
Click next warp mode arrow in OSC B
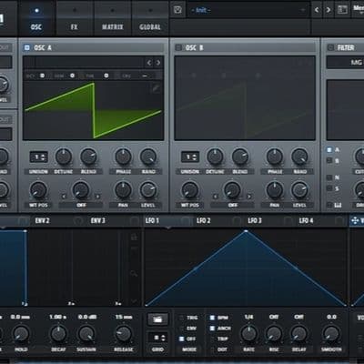tap(249, 197)
